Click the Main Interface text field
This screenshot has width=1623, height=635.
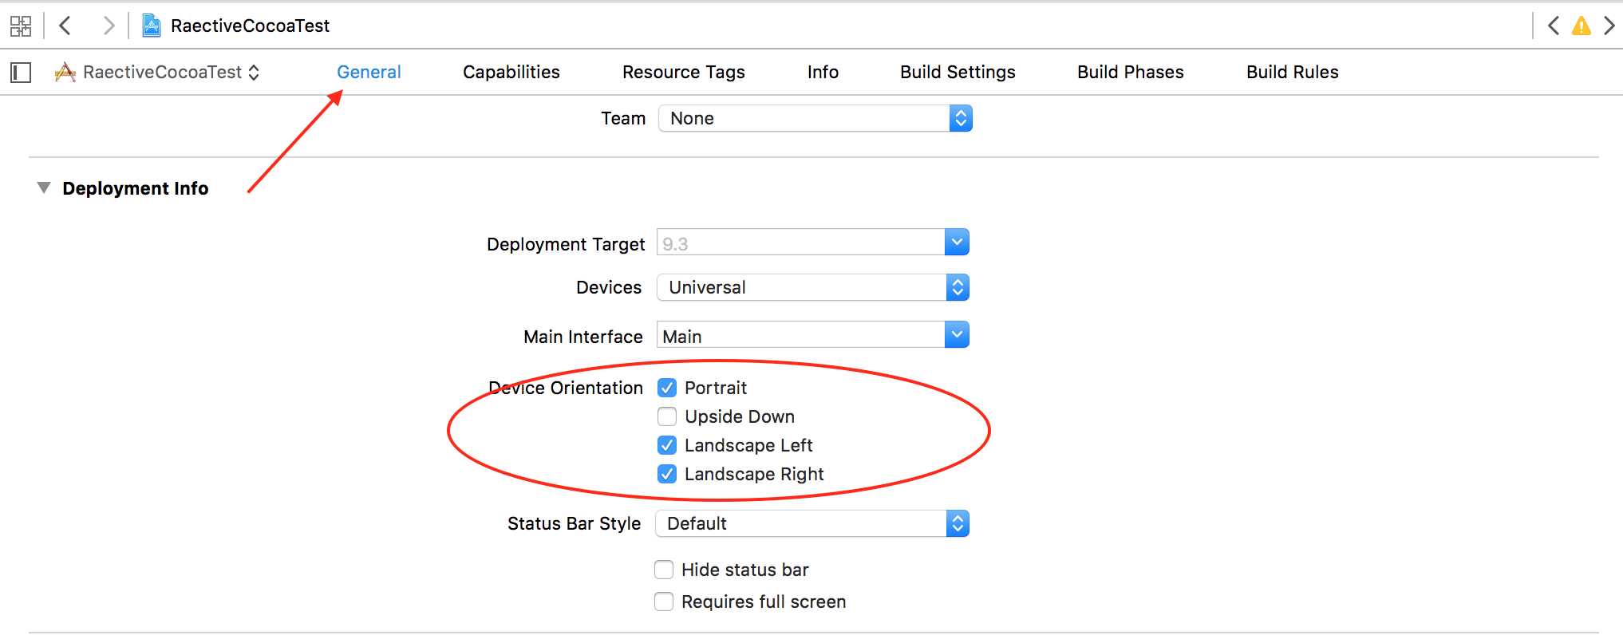point(800,335)
